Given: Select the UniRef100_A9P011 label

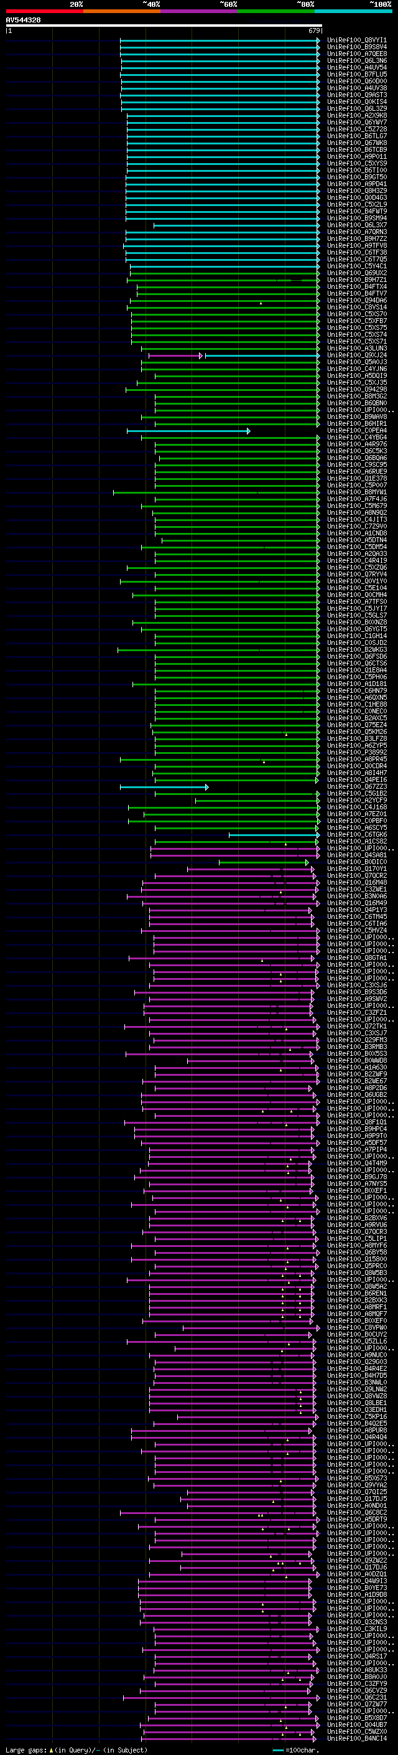Looking at the screenshot, I should [357, 157].
